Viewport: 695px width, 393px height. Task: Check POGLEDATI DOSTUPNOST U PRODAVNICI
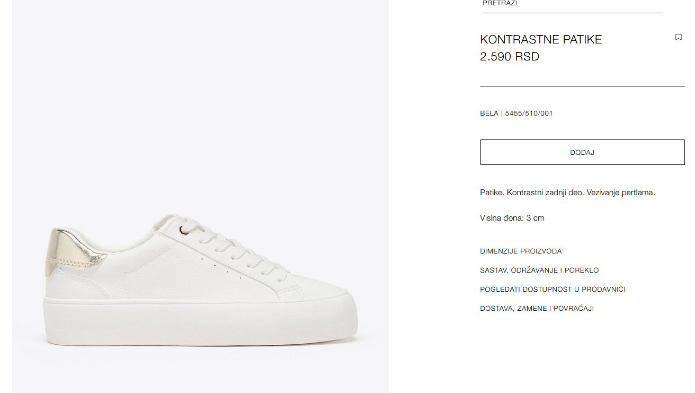coord(553,290)
